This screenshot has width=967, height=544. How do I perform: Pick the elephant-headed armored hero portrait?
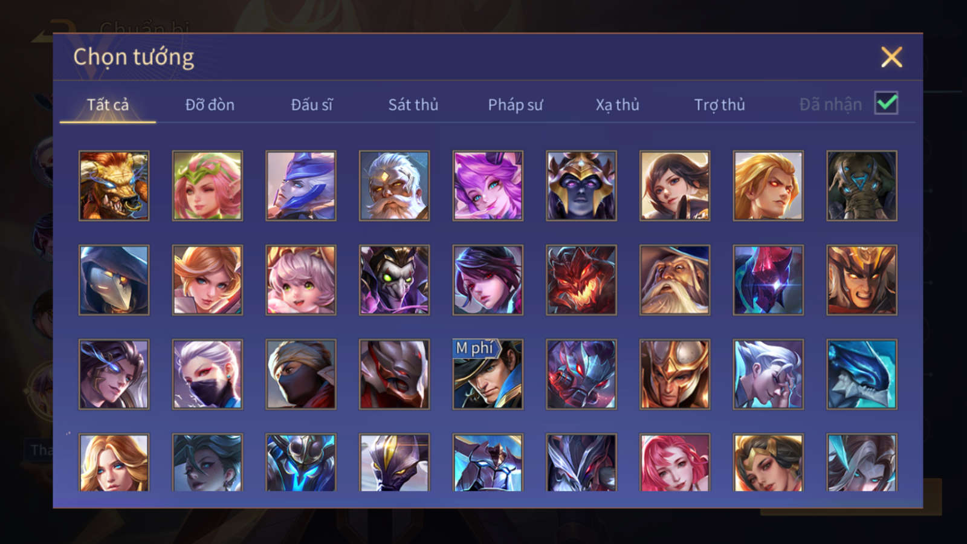pos(862,186)
